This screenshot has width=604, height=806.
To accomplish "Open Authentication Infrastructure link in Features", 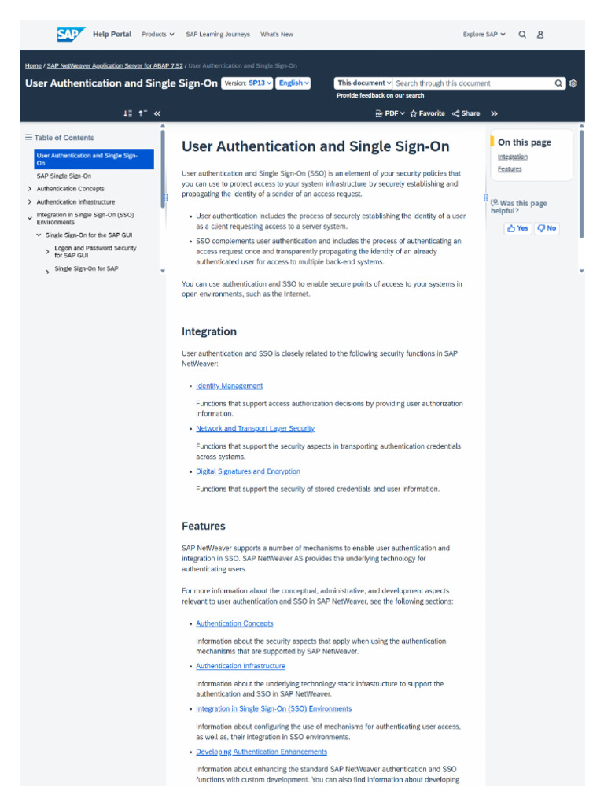I will pyautogui.click(x=241, y=666).
